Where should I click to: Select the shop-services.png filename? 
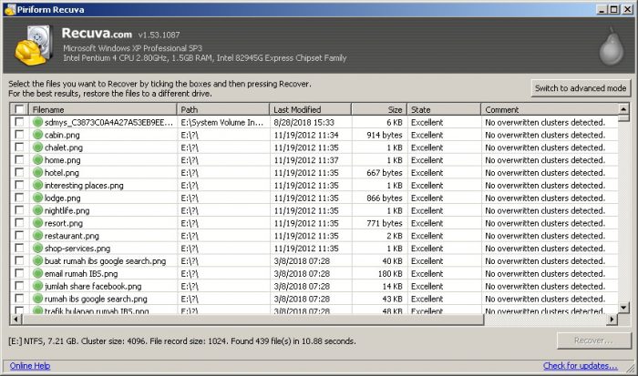(77, 249)
